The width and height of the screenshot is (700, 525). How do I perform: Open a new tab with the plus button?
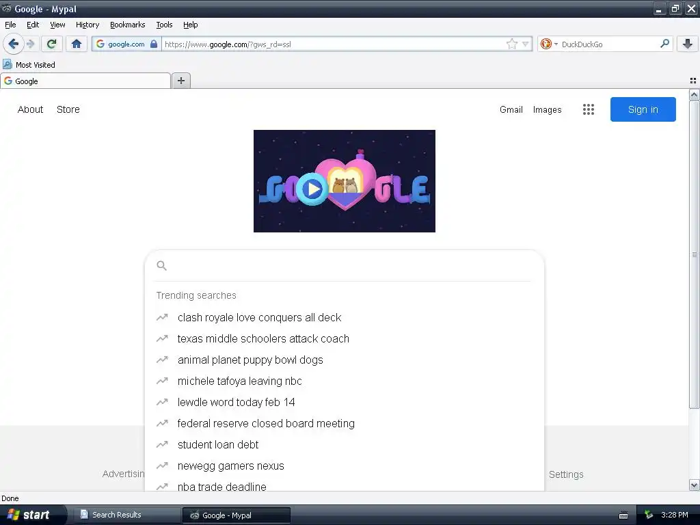180,81
